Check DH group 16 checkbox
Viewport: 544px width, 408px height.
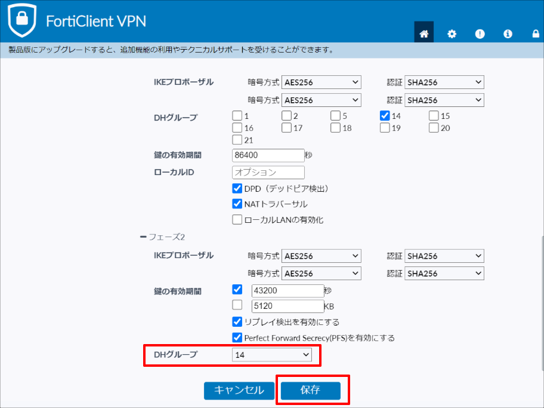237,128
